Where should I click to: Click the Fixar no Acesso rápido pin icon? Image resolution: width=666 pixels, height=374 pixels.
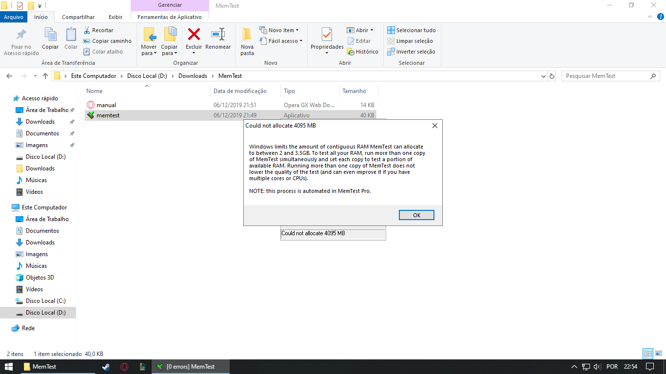tap(21, 35)
